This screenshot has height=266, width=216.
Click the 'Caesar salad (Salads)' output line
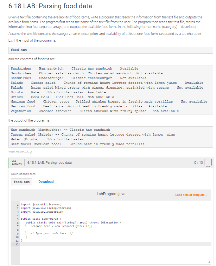coord(92,135)
